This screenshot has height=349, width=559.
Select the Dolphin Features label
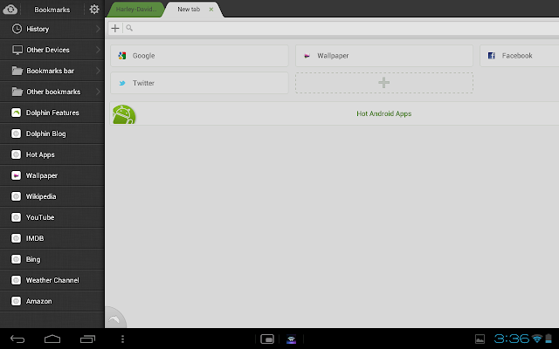click(52, 113)
